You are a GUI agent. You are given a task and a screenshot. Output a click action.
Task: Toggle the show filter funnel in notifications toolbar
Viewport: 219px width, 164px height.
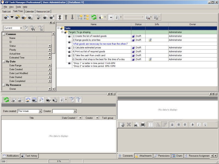(x=78, y=100)
